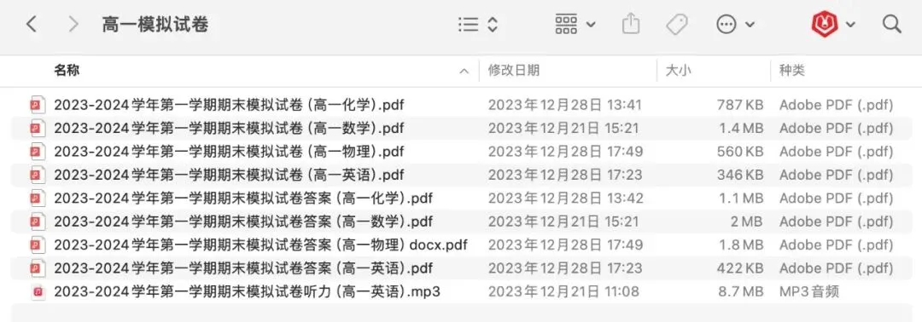
Task: Select the 高一英语 mp3 listening file icon
Action: (38, 291)
